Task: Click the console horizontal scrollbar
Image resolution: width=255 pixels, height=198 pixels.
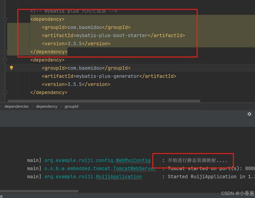Action: click(40, 191)
